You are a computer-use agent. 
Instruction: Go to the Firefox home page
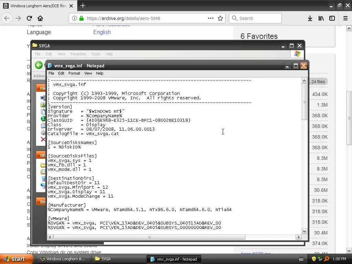click(x=40, y=18)
